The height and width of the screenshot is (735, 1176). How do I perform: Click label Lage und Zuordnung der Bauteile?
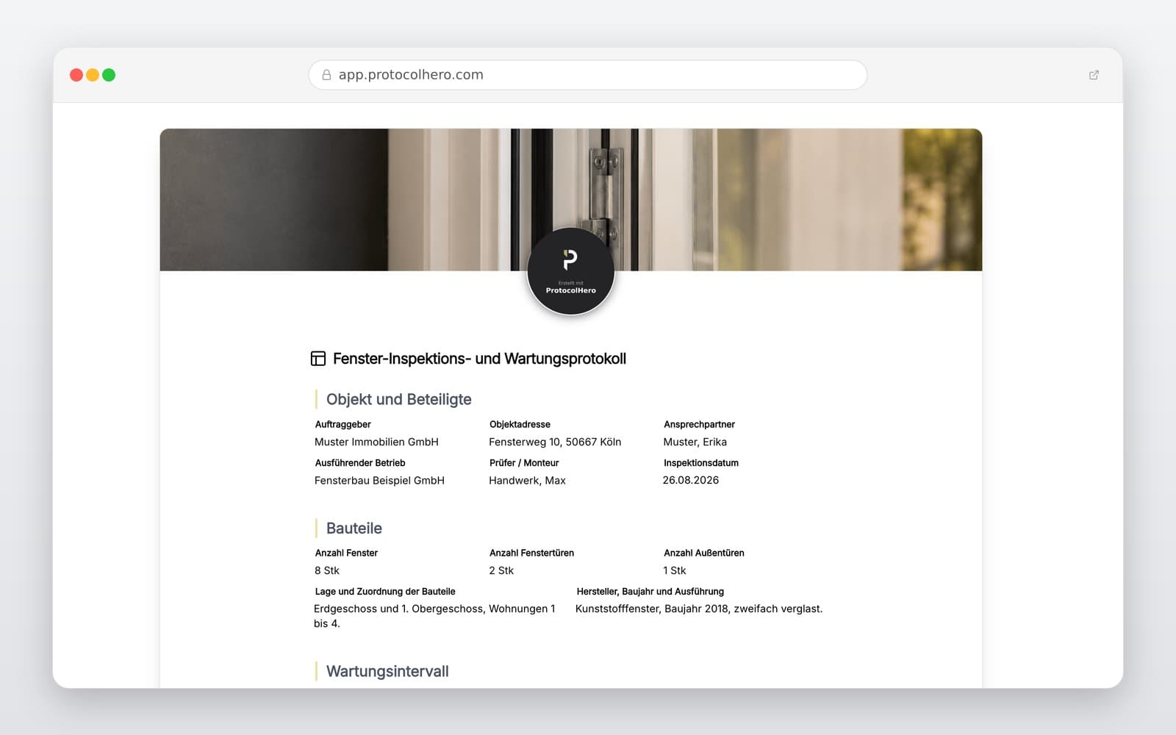click(x=385, y=592)
